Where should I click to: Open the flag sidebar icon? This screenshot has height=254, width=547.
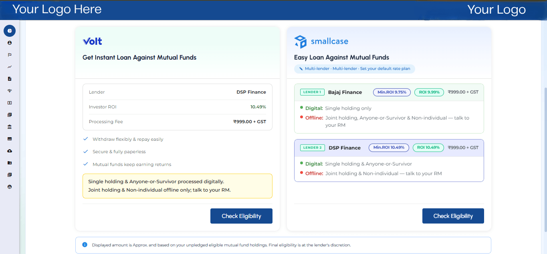[10, 55]
